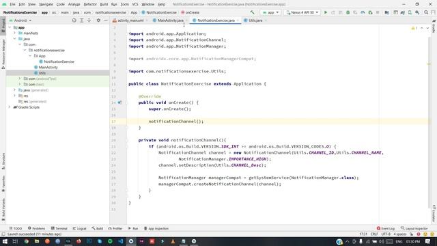This screenshot has height=246, width=437.
Task: Collapse the App package node
Action: click(x=30, y=56)
